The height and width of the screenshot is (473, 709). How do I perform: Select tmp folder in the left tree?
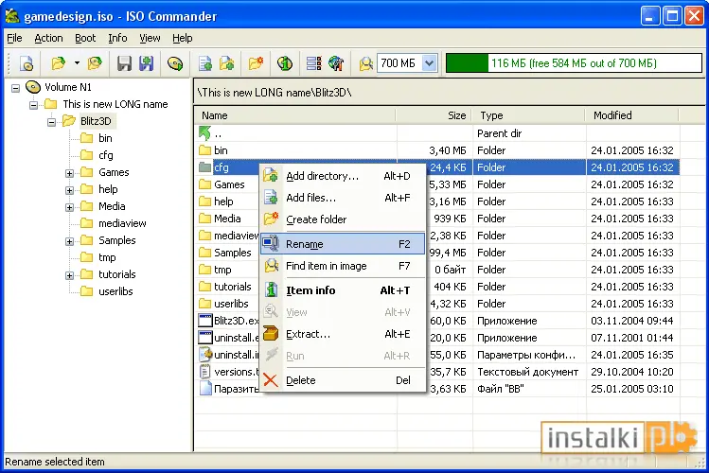click(x=107, y=257)
